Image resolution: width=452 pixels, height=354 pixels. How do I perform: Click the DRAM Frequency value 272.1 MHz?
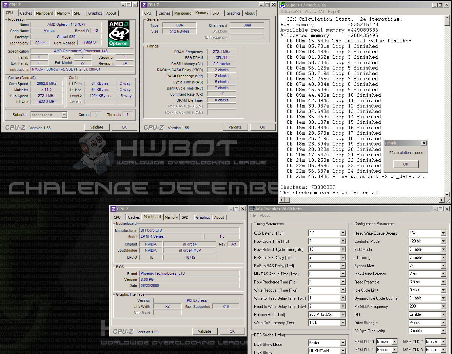coord(222,52)
